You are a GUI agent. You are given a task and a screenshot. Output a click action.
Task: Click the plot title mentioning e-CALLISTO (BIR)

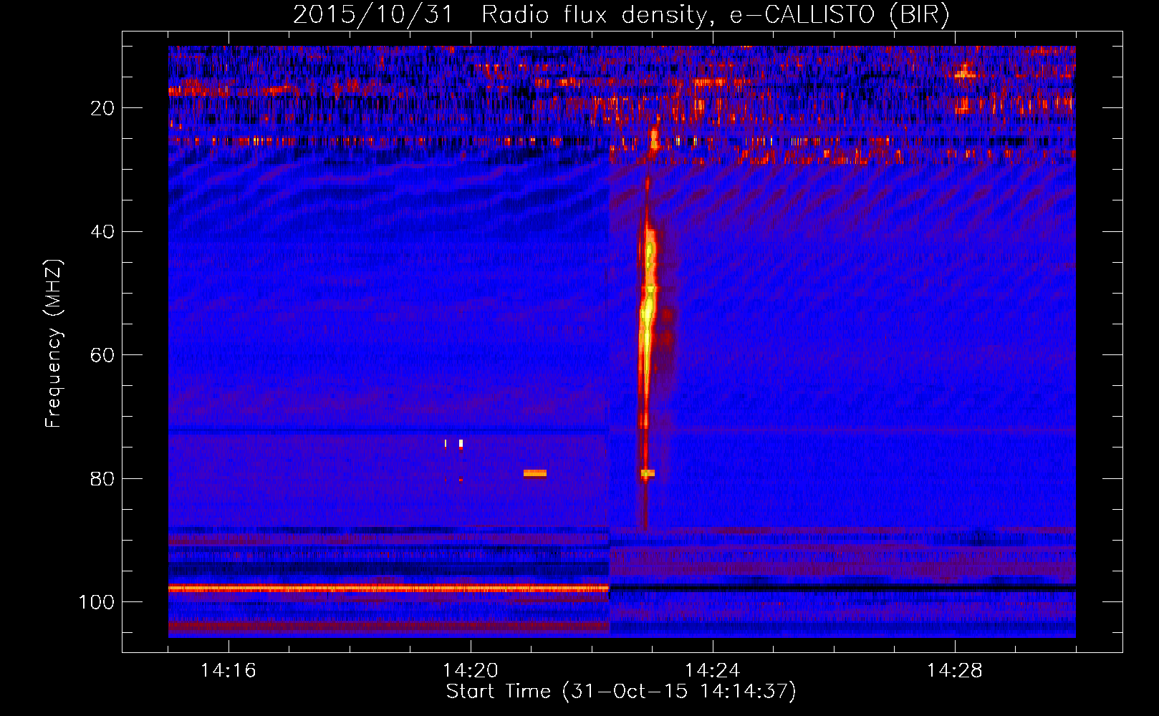pos(621,15)
